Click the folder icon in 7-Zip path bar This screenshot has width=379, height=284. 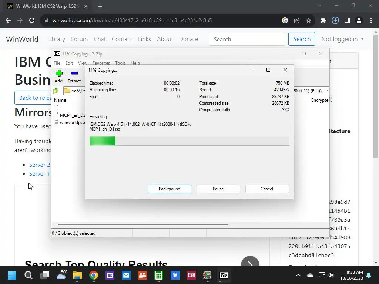[67, 91]
